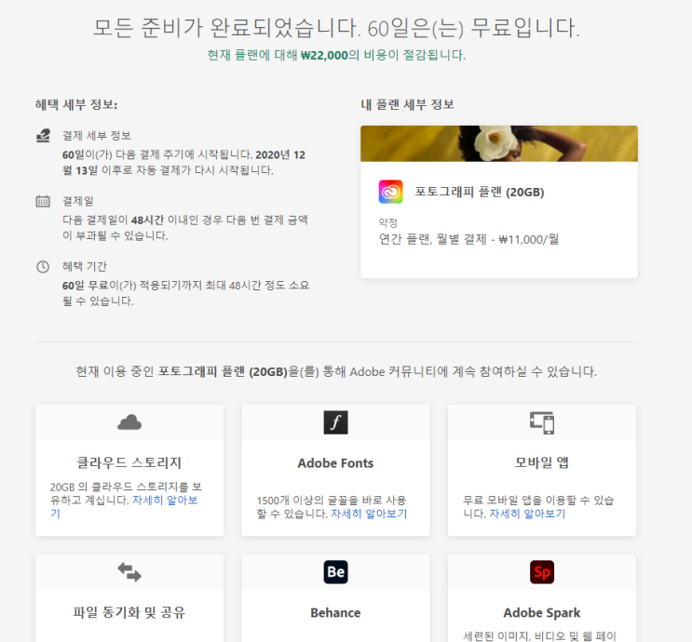The image size is (692, 642).
Task: Click the Adobe 커뮤니티 continuation sentence
Action: (x=336, y=371)
